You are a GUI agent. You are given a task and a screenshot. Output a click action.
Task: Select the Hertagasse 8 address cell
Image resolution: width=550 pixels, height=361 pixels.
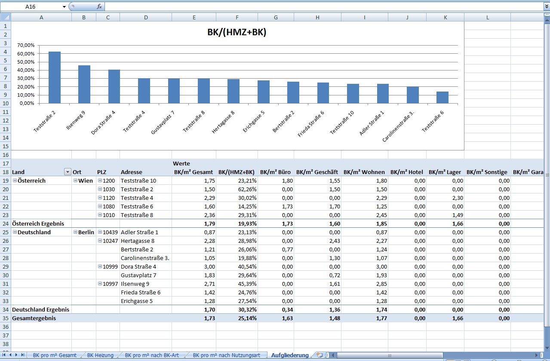146,241
